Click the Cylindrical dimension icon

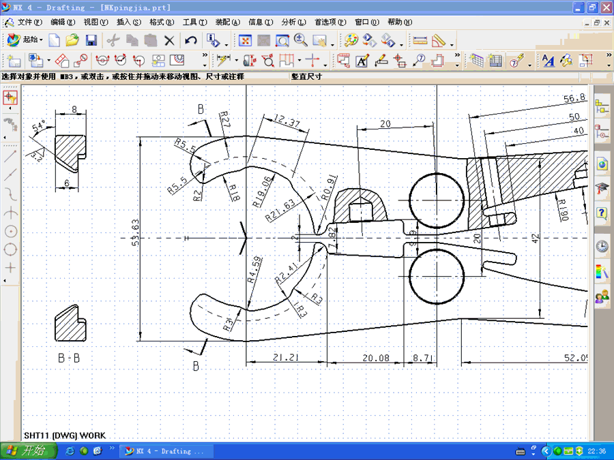[250, 61]
